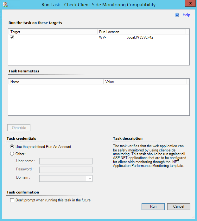Click the Value column header

(x=145, y=82)
